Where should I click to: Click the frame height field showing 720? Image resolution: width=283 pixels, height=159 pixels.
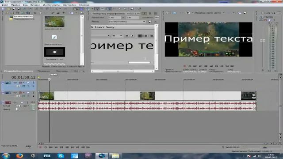pyautogui.click(x=133, y=18)
